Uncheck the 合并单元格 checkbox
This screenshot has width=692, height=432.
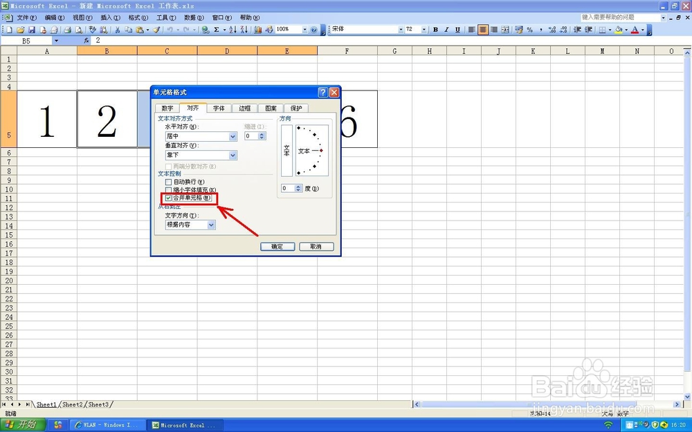168,198
